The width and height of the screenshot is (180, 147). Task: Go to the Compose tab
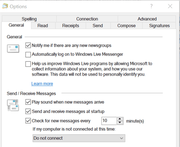127,25
